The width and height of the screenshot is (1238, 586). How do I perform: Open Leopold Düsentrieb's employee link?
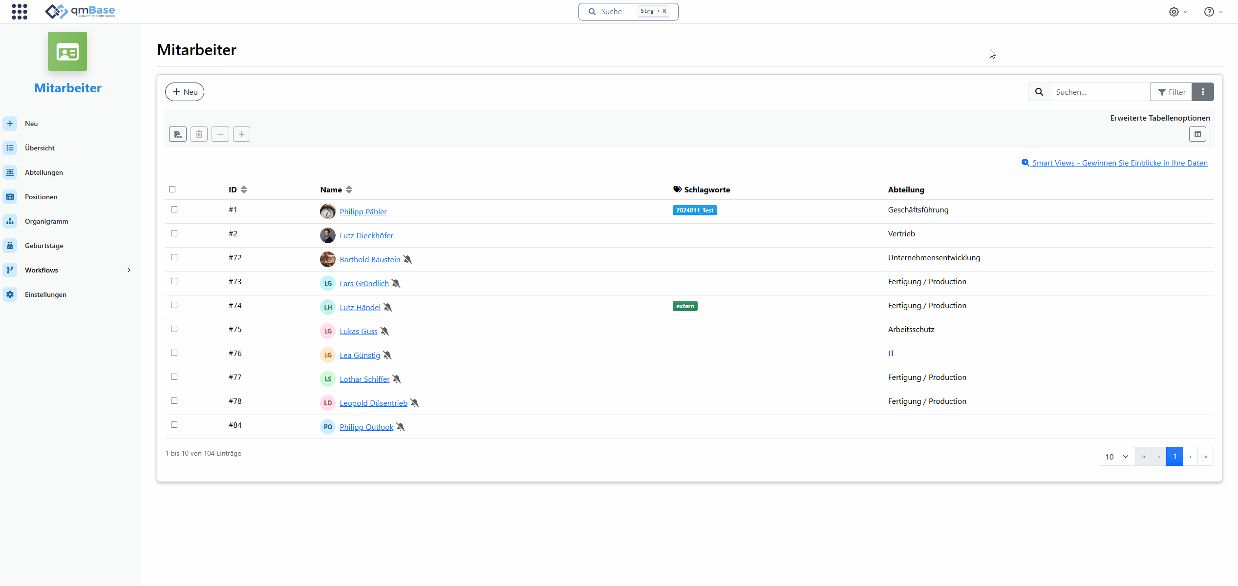coord(373,403)
